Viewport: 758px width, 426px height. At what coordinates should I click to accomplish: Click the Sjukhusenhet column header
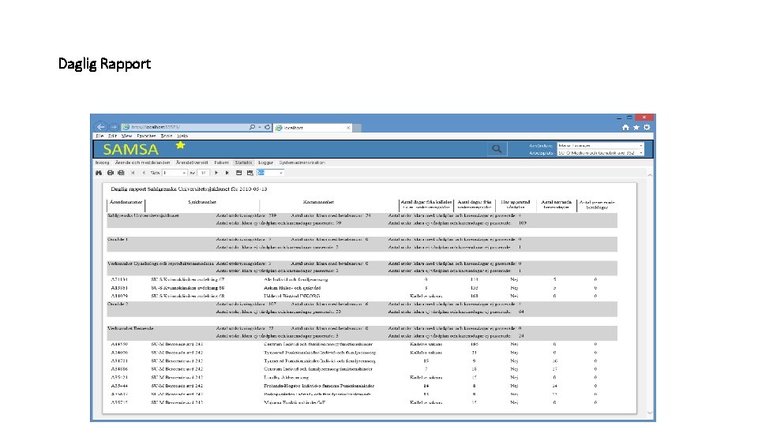(202, 203)
